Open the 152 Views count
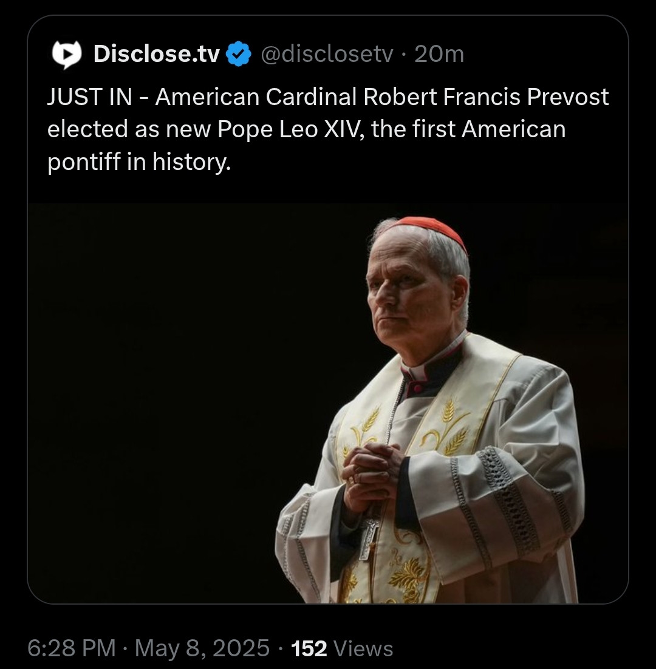 [309, 648]
